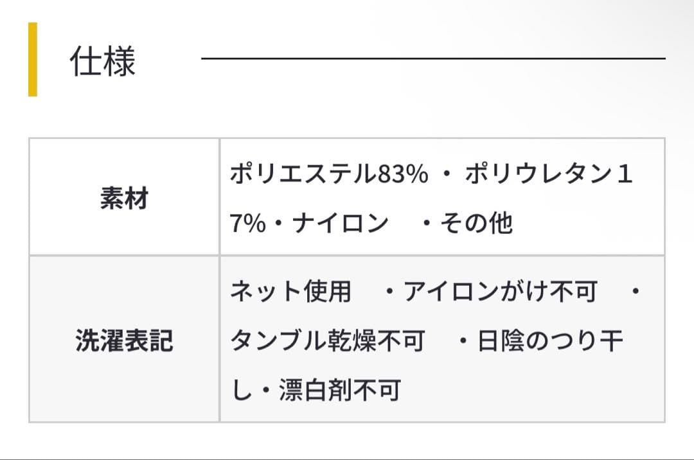The image size is (694, 460).
Task: Click the 日陰のつり干 text
Action: click(550, 341)
